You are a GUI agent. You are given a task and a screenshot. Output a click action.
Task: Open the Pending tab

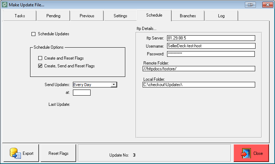pyautogui.click(x=53, y=16)
